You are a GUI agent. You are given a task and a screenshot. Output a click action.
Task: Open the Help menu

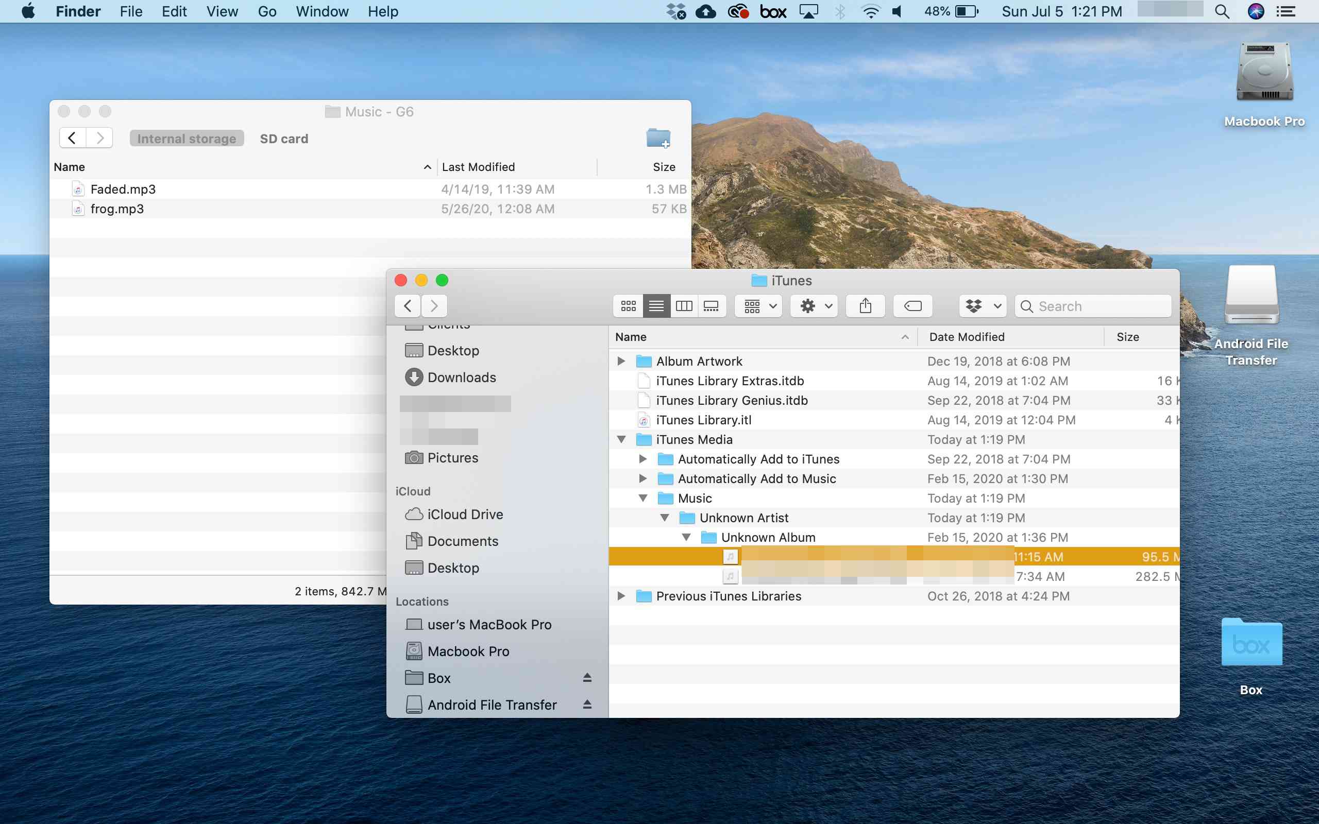383,11
